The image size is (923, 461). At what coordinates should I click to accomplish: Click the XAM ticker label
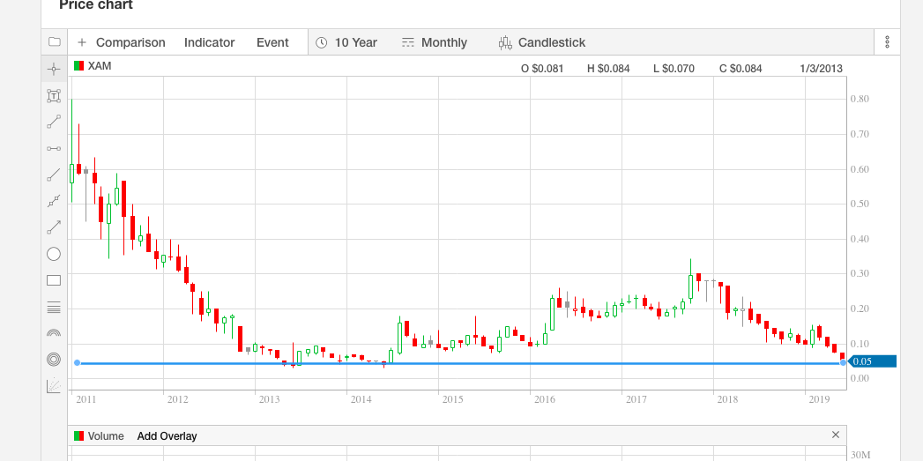[x=100, y=66]
